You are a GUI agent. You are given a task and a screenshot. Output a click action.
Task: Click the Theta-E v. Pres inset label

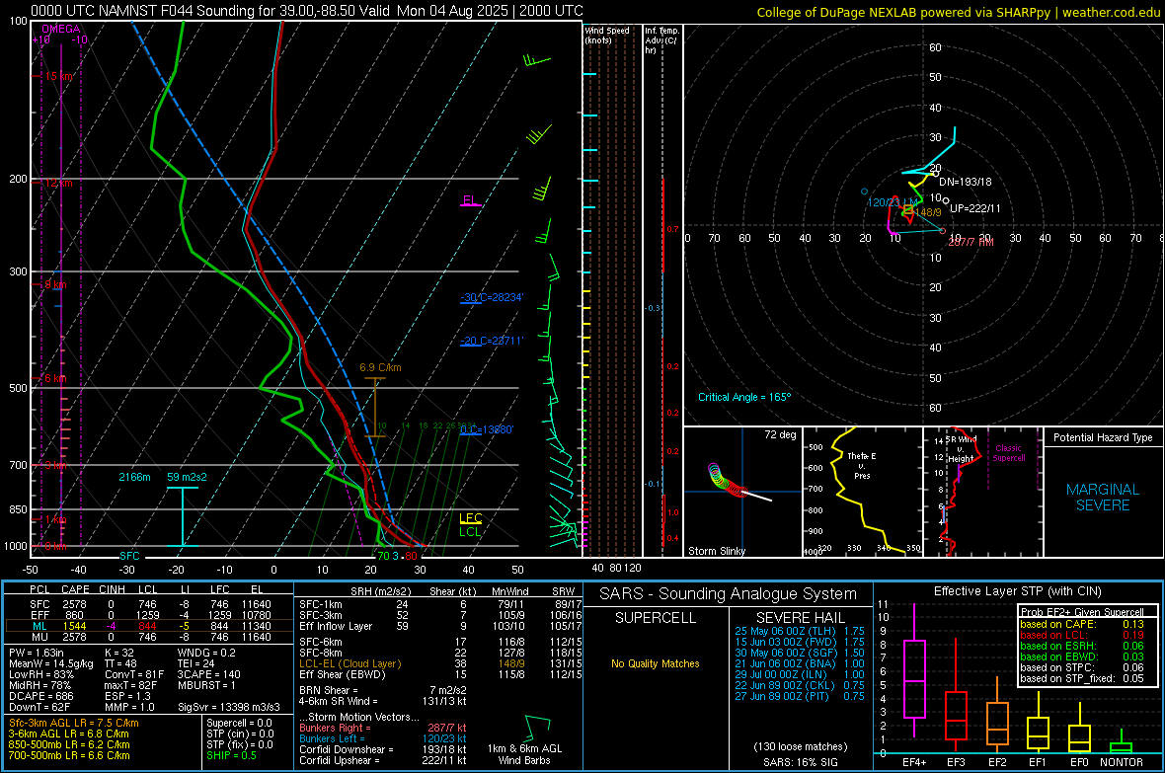click(x=862, y=465)
